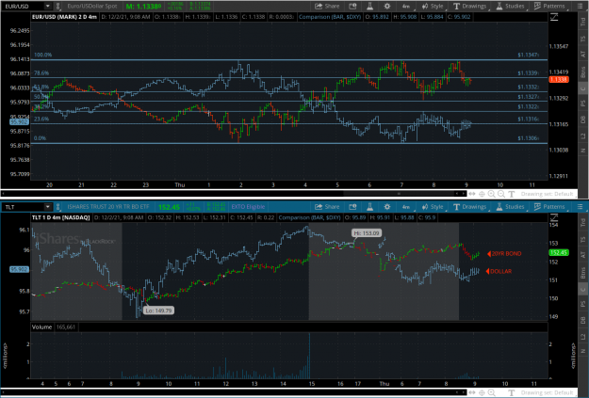Open Drawing set: Default dropdown under EUR/USD chart
589x398 pixels.
(x=547, y=194)
